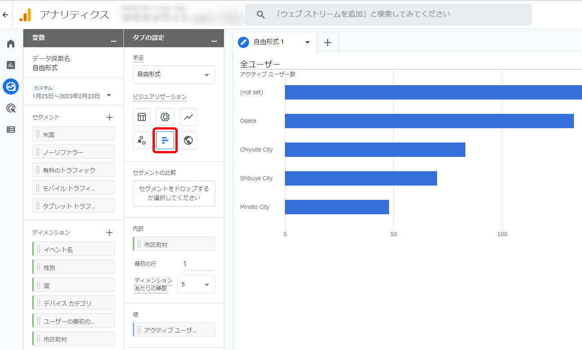
Task: Select the bar chart visualization icon
Action: [165, 140]
